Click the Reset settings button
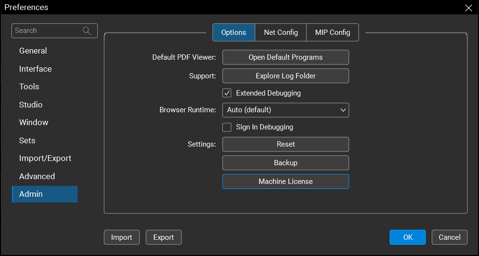Screen dimensions: 479x256 [285, 144]
